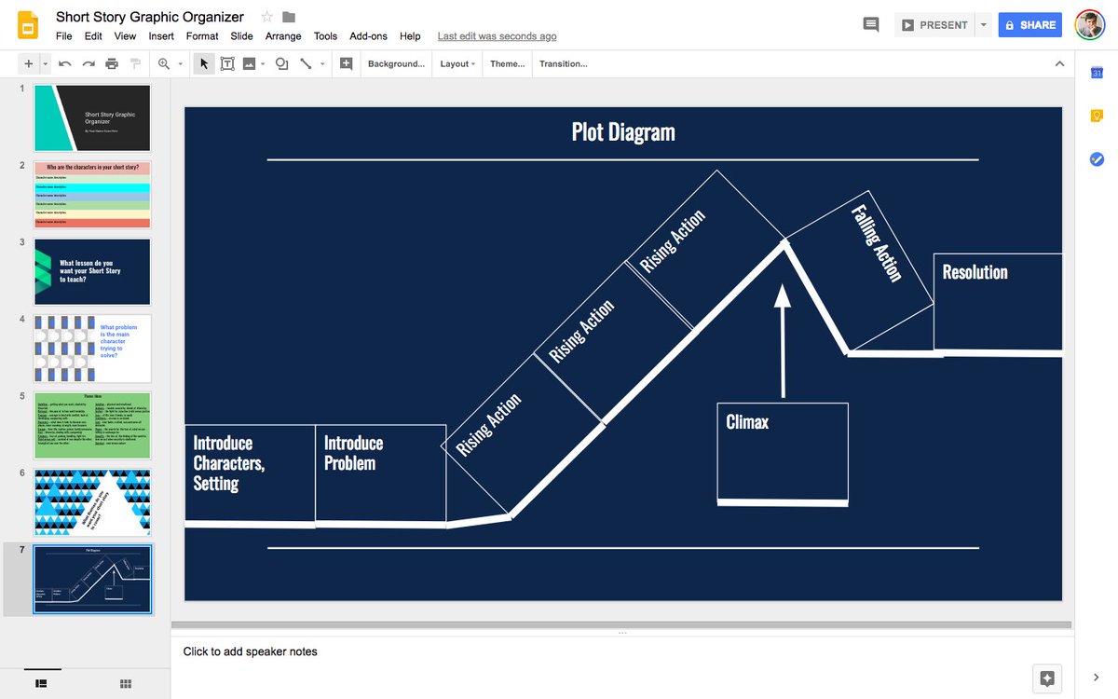1118x699 pixels.
Task: Open the Tools menu
Action: click(325, 36)
